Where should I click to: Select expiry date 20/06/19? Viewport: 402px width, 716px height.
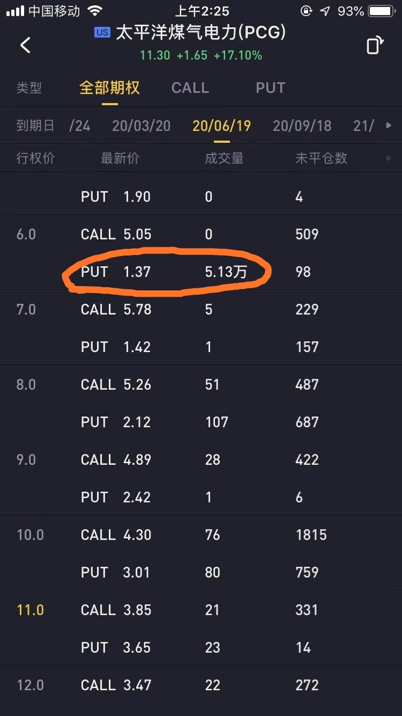click(x=221, y=126)
